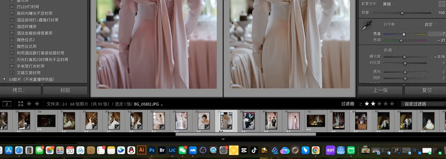This screenshot has height=159, width=446.
Task: Open grid view from the filmstrip bar
Action: 21,104
